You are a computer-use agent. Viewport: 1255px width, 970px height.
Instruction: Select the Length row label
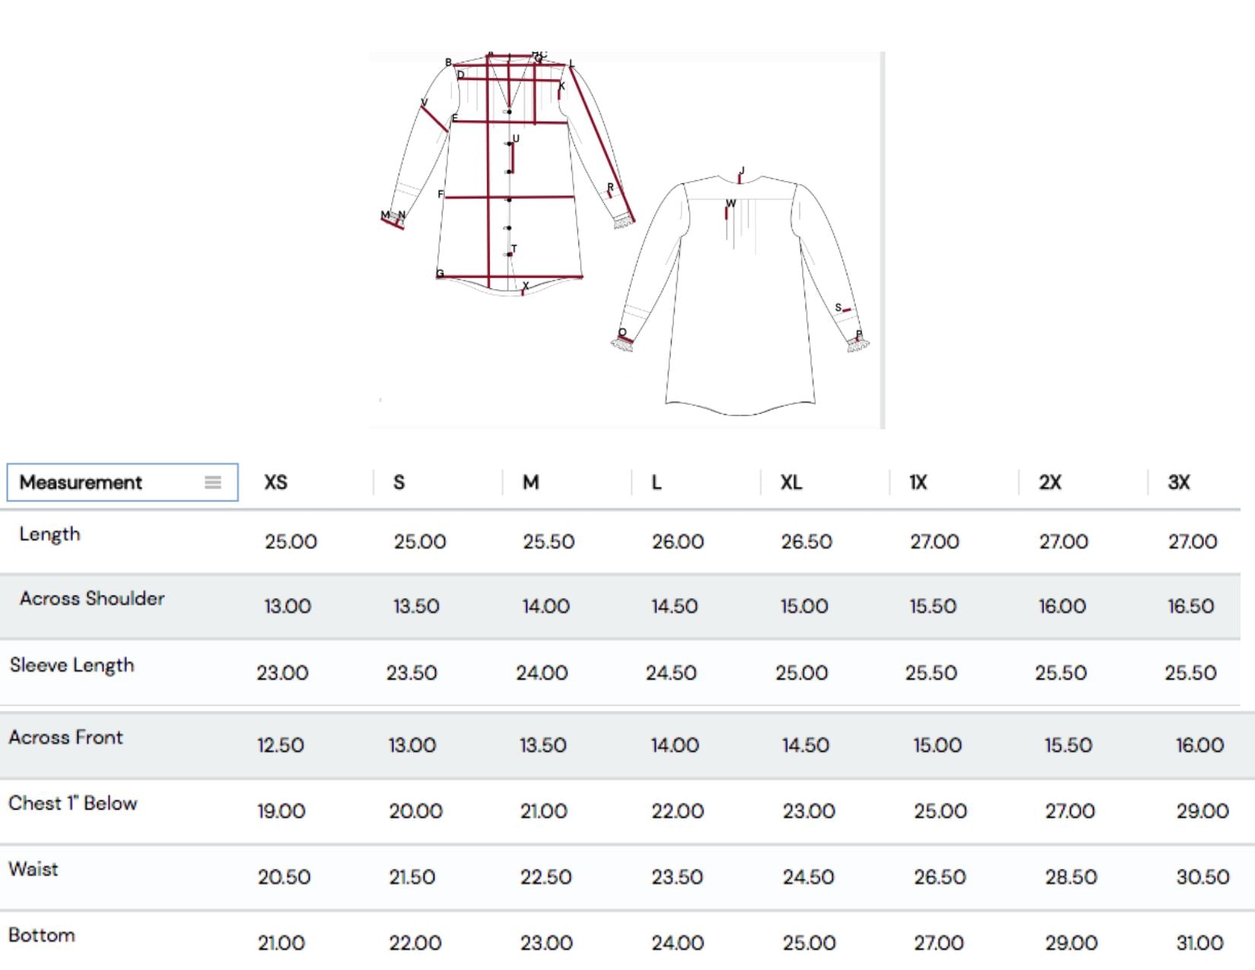point(49,534)
